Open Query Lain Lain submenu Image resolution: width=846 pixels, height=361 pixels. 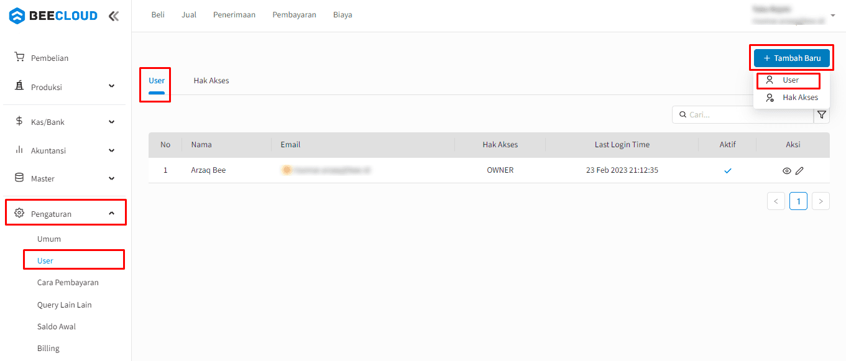coord(65,305)
